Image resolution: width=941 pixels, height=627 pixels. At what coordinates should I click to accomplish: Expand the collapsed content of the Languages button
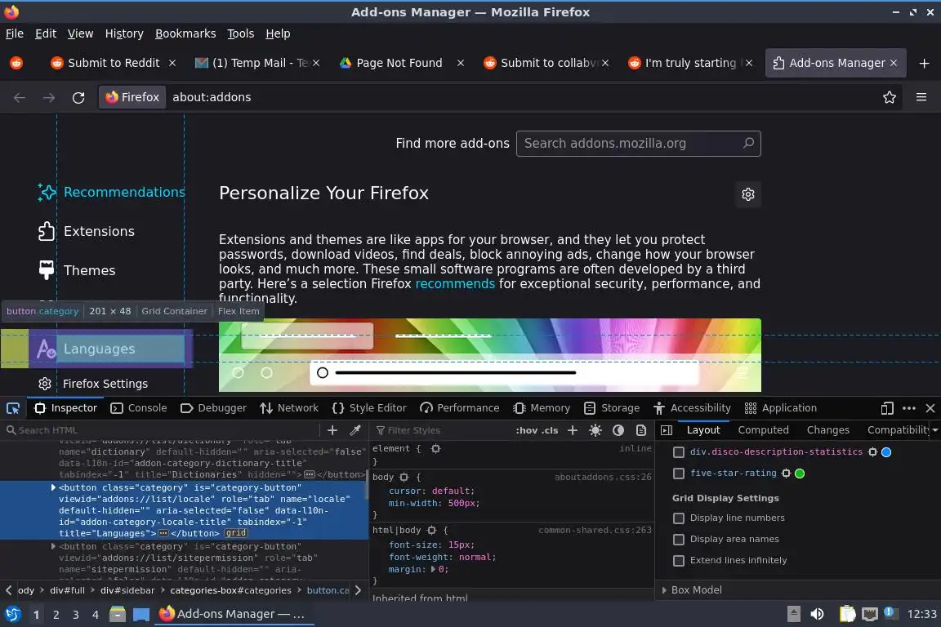point(163,533)
